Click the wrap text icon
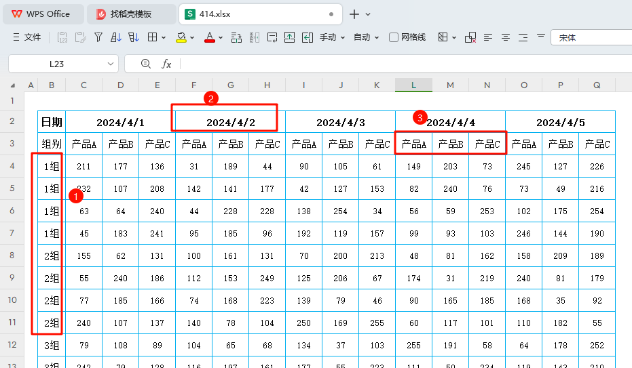The height and width of the screenshot is (368, 632). pyautogui.click(x=272, y=37)
